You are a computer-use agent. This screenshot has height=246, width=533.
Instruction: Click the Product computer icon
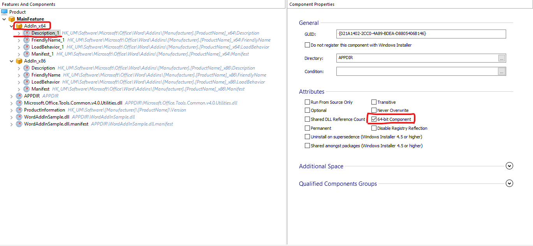[x=4, y=12]
